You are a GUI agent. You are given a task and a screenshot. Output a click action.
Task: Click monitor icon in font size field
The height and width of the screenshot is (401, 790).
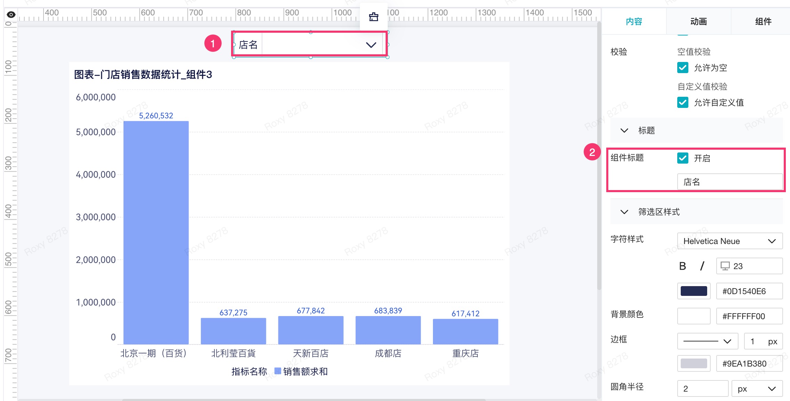[725, 266]
